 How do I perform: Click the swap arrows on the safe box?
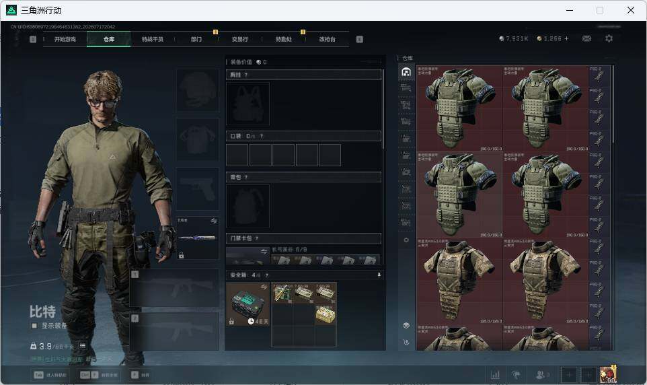pos(264,287)
